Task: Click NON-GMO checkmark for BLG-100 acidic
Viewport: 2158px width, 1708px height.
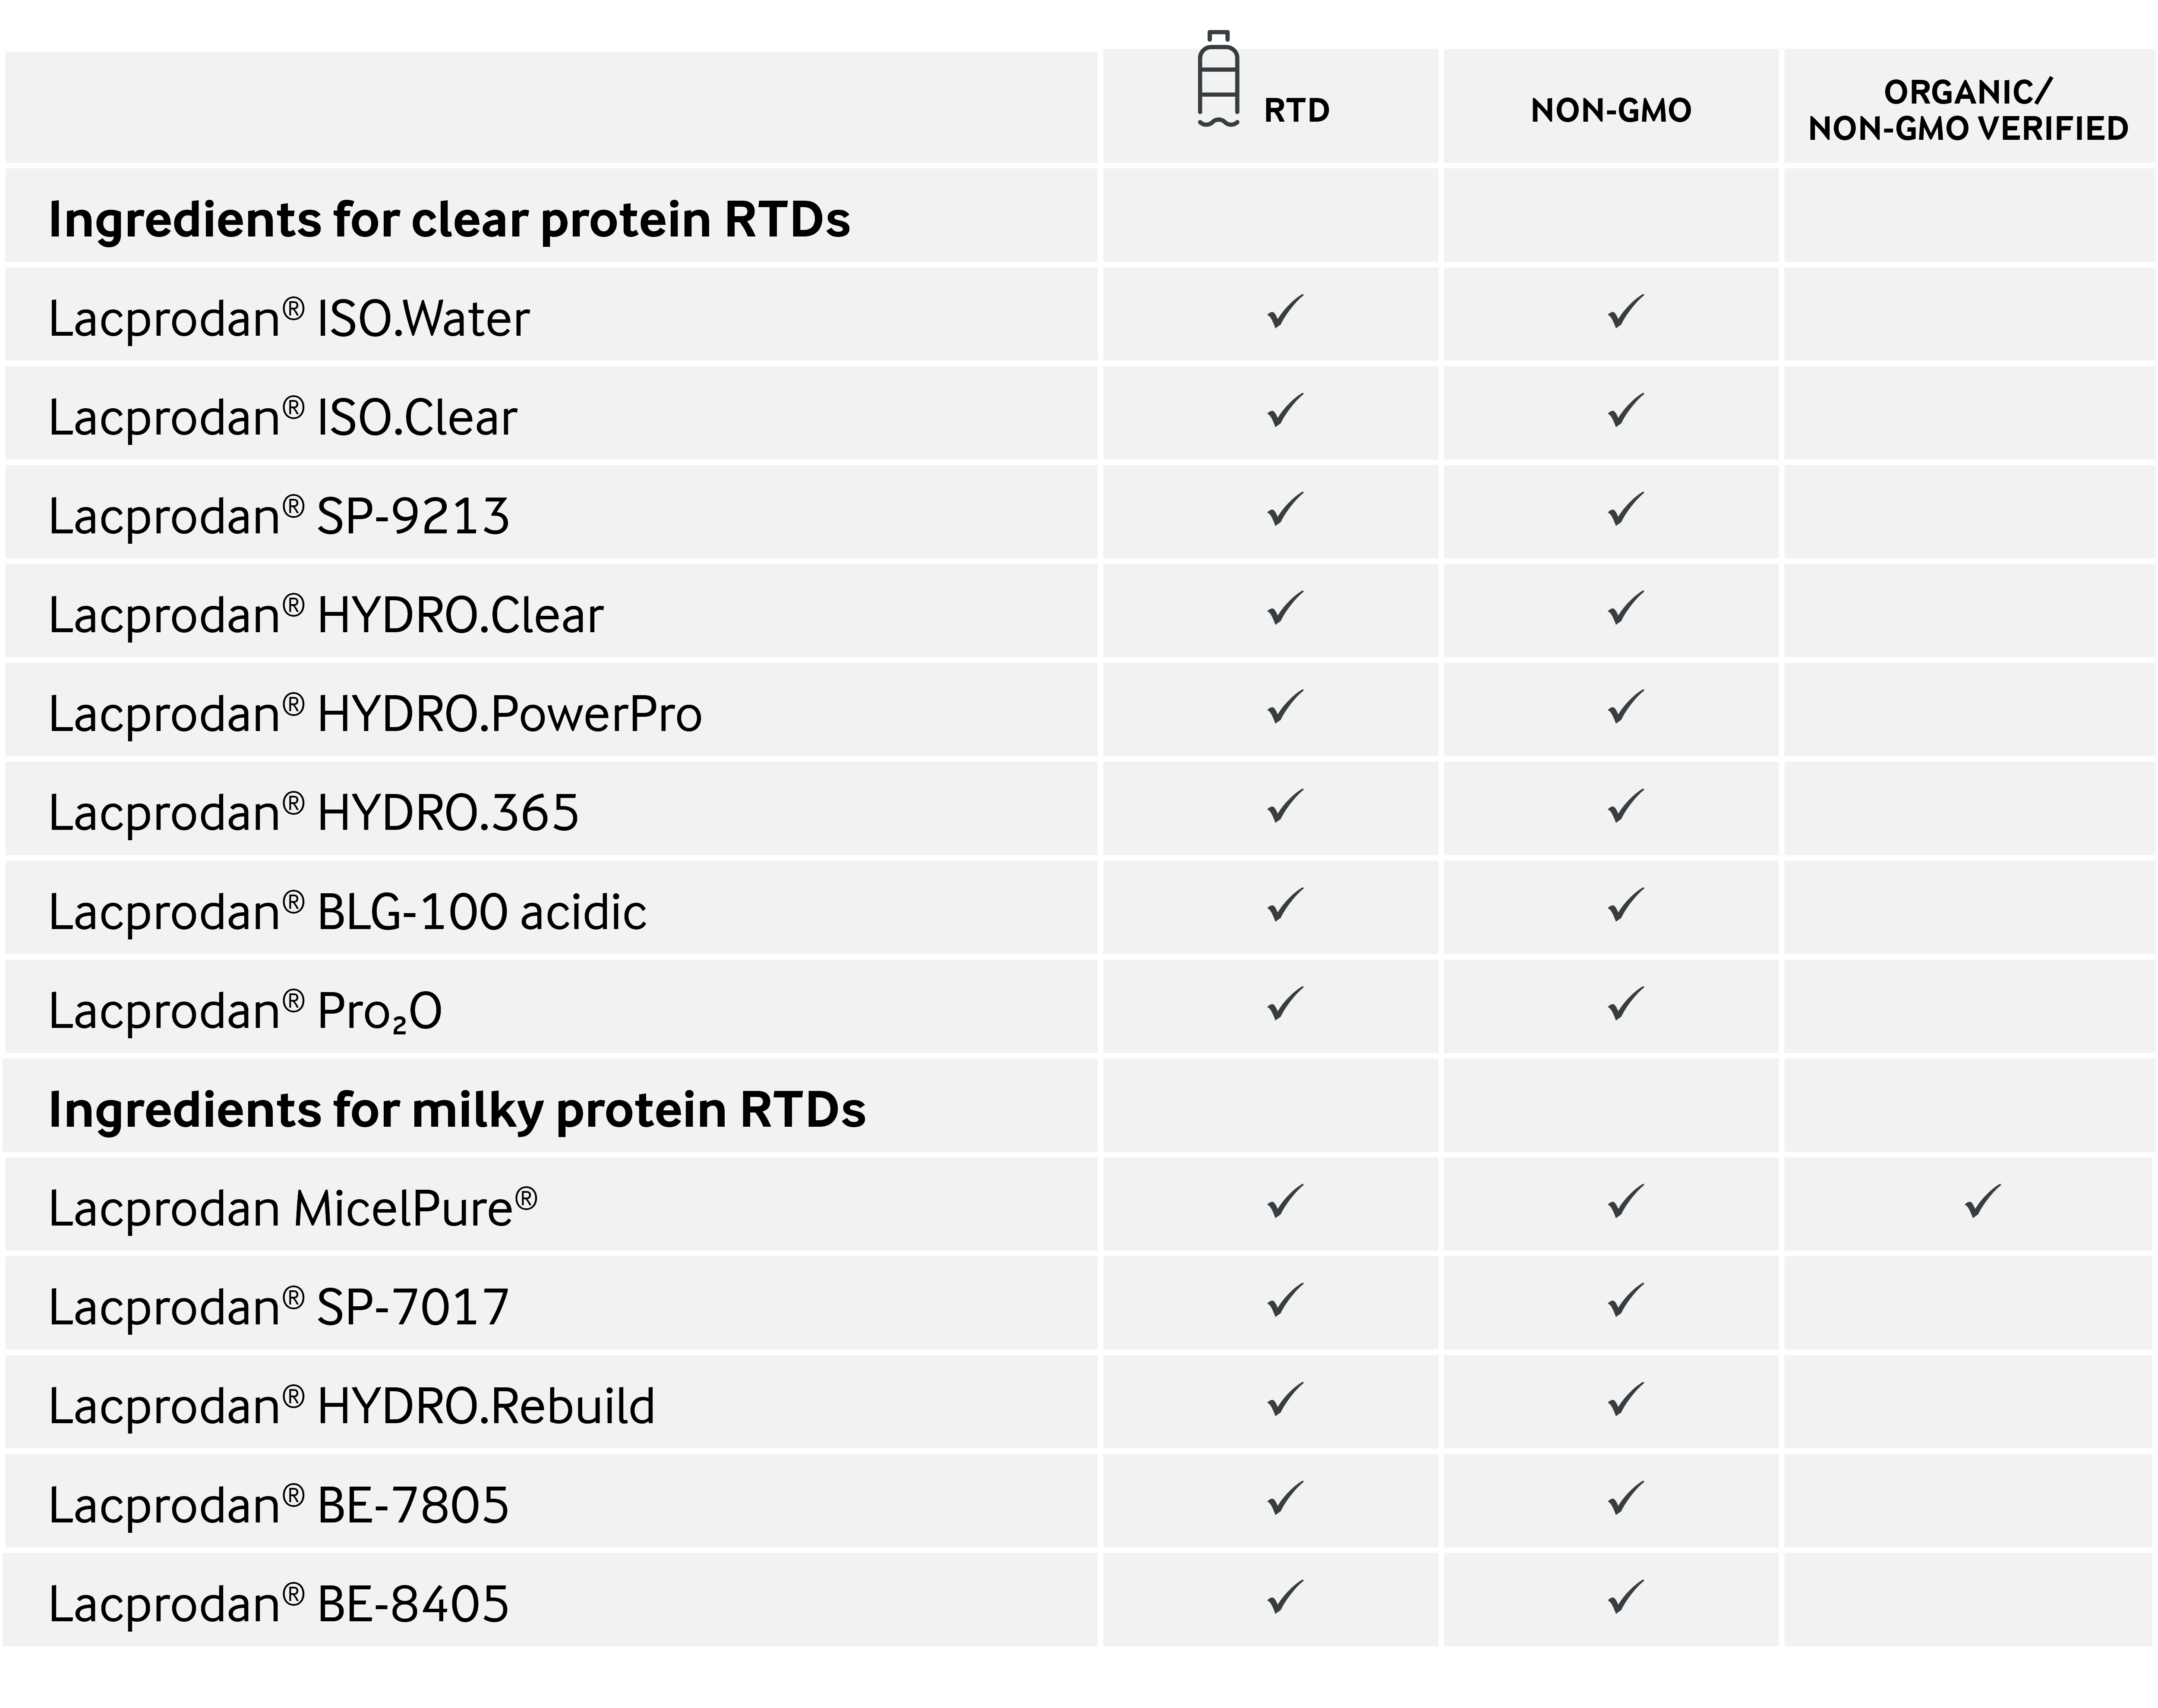Action: 1625,905
